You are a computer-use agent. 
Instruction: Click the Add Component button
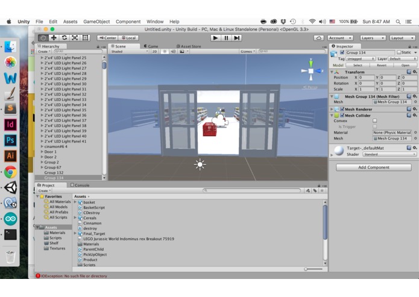pyautogui.click(x=374, y=167)
